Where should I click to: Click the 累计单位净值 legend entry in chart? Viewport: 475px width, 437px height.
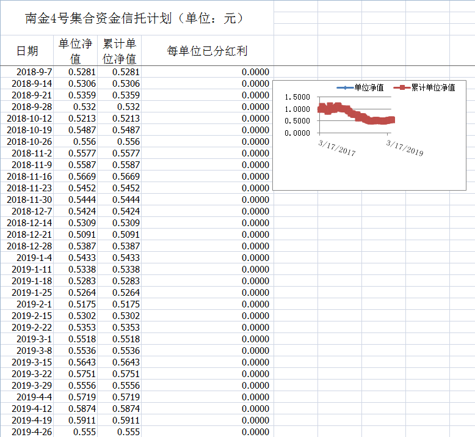(x=424, y=87)
